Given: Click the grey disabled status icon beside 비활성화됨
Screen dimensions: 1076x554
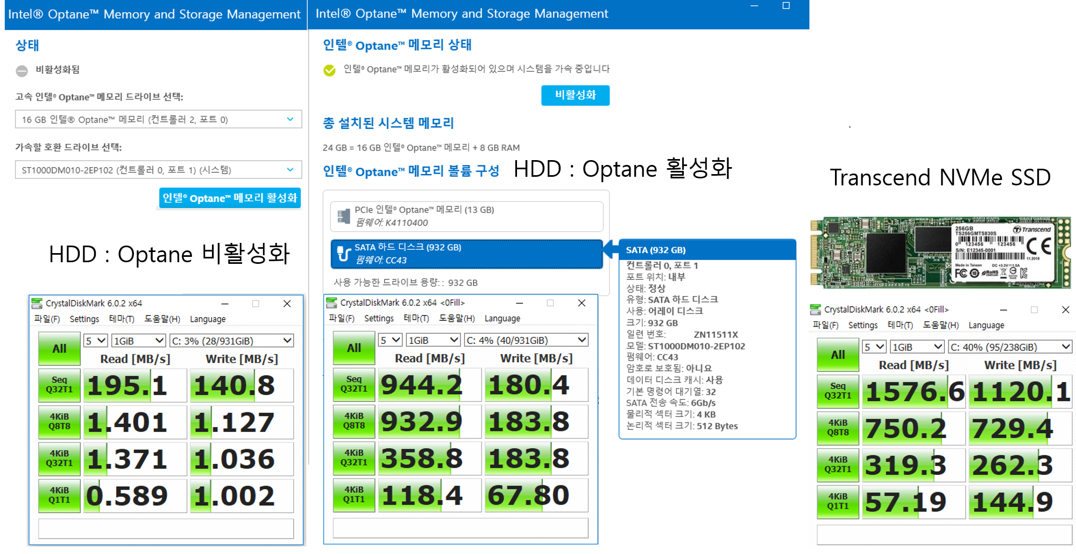Looking at the screenshot, I should (x=22, y=70).
